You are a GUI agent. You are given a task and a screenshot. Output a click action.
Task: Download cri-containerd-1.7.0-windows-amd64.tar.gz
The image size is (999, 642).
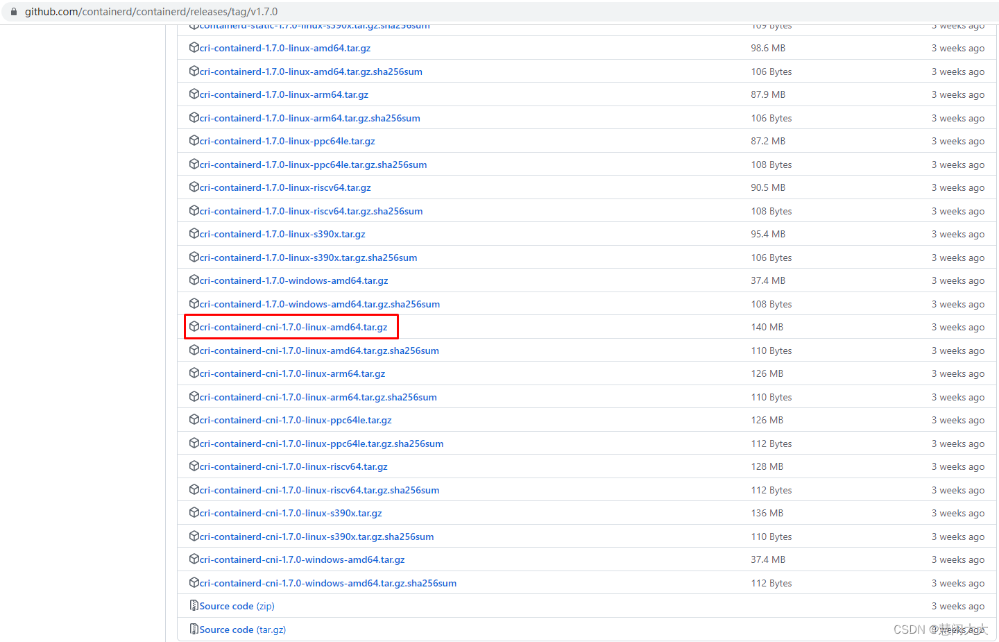click(294, 280)
